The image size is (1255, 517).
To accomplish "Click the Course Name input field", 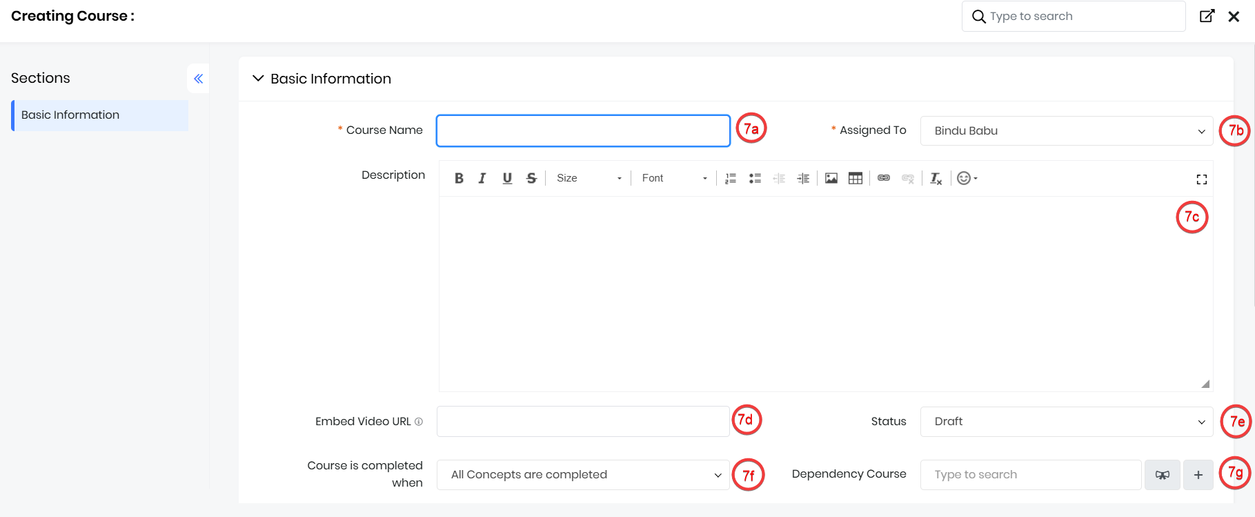I will tap(583, 131).
